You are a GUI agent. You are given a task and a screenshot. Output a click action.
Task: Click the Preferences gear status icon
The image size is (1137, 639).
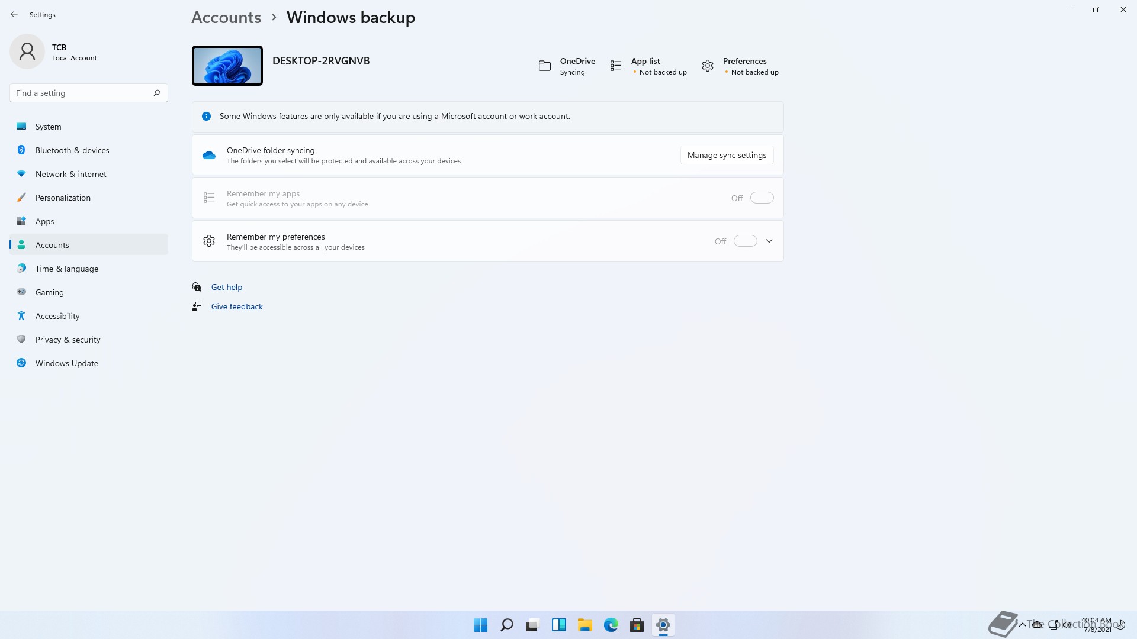point(708,66)
